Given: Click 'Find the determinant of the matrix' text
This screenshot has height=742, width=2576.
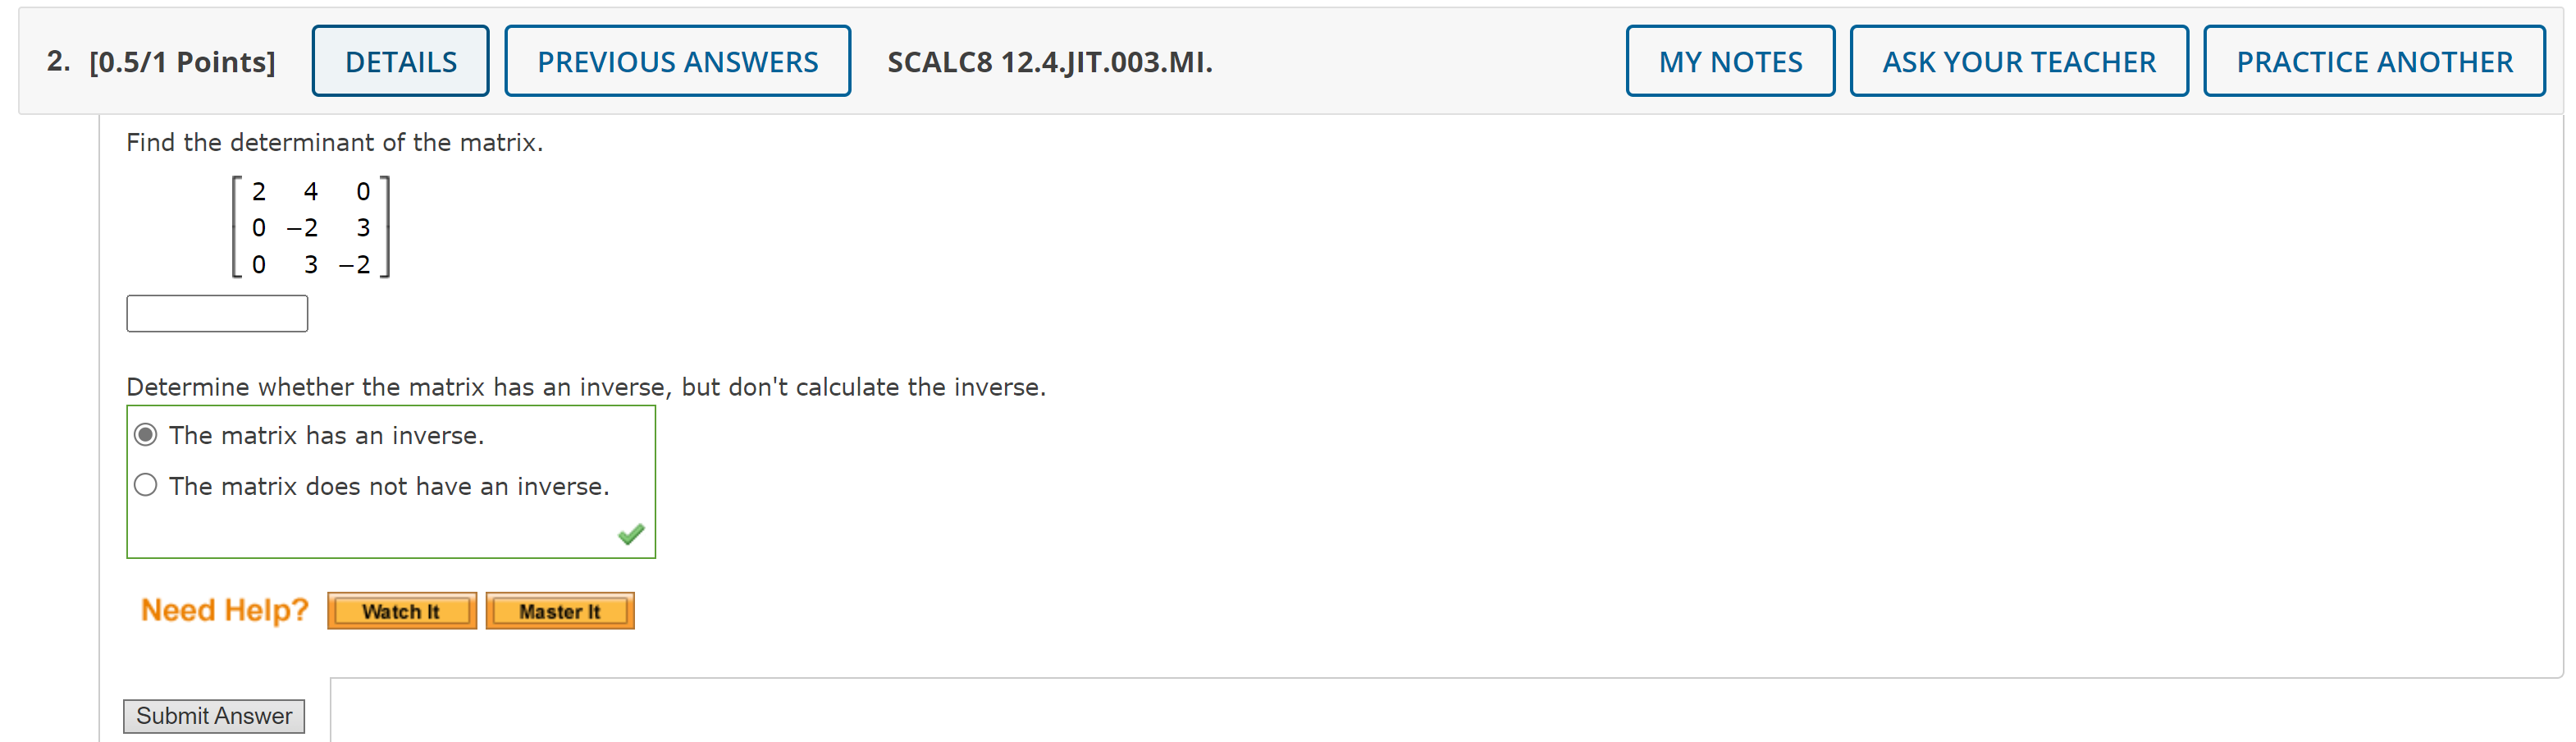Looking at the screenshot, I should point(335,143).
